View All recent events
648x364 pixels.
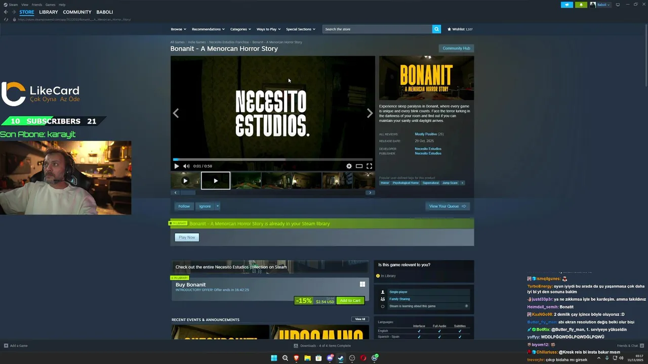(360, 319)
